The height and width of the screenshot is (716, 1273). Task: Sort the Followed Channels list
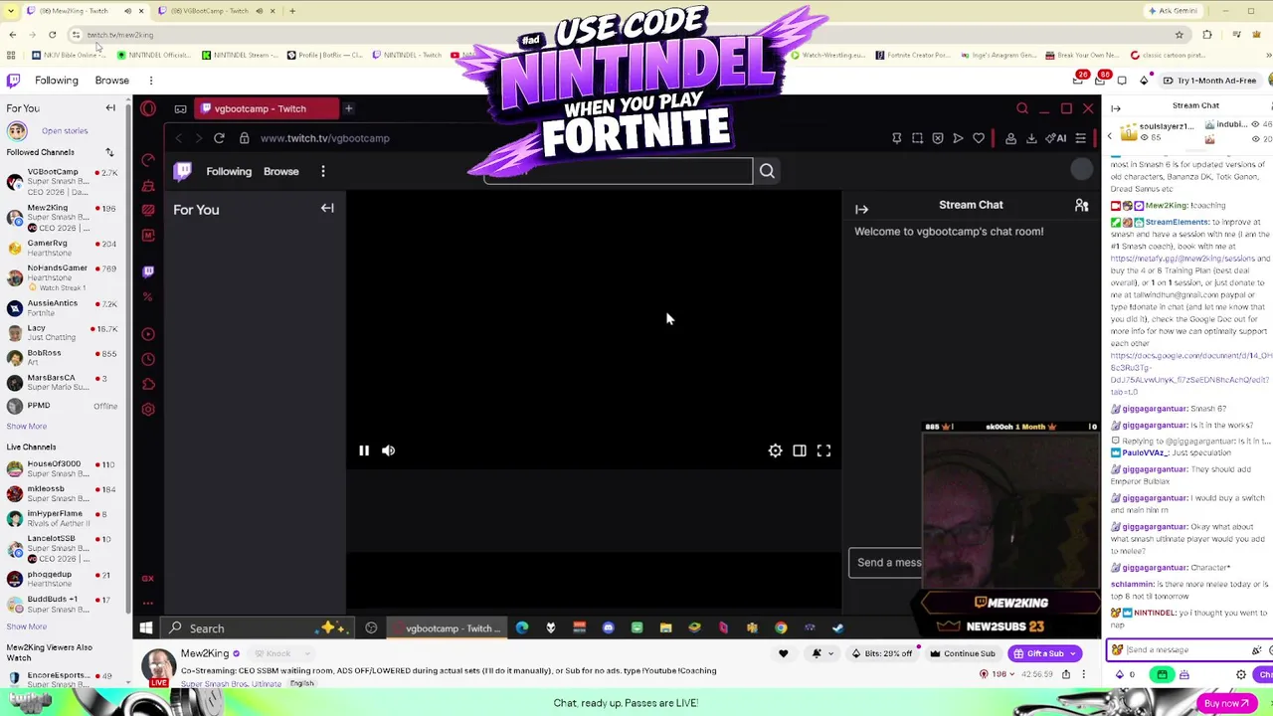[109, 152]
